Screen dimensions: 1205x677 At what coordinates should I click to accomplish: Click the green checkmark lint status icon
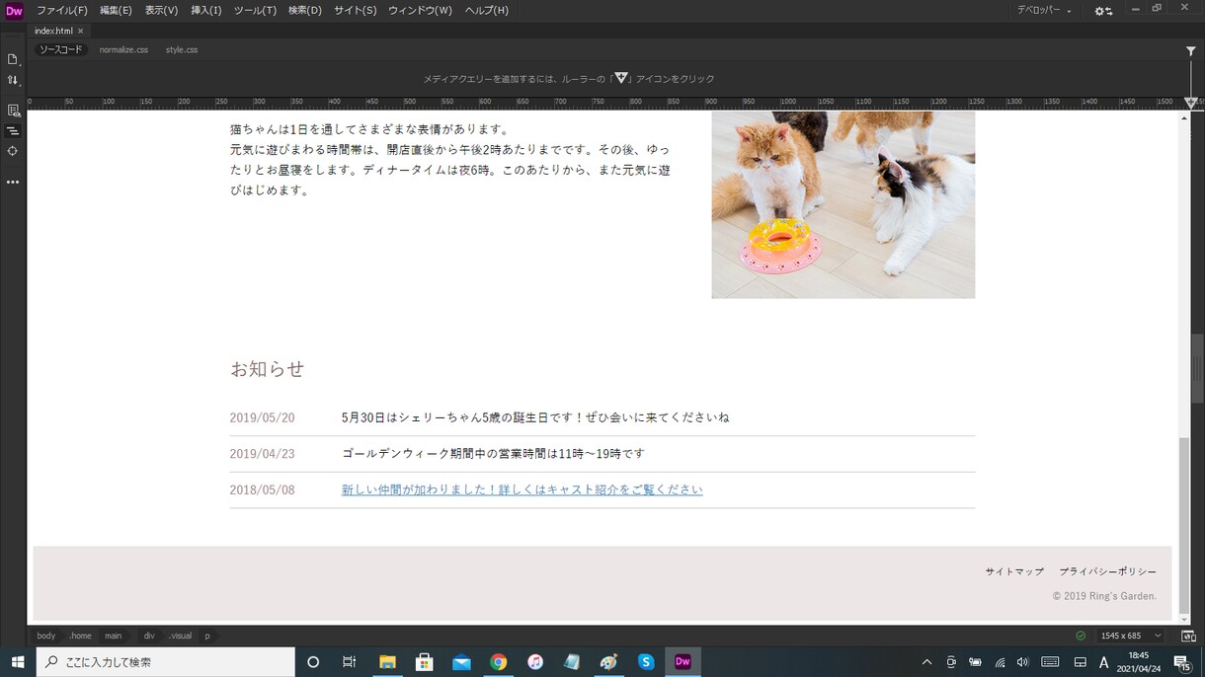pos(1081,636)
